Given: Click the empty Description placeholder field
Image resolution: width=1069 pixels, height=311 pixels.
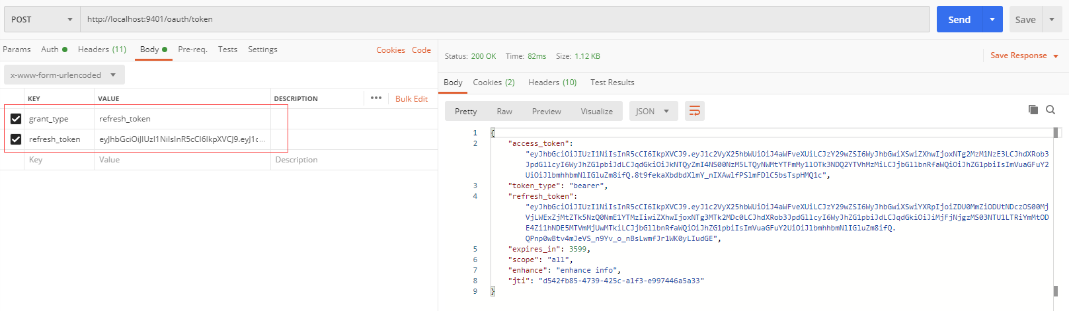Looking at the screenshot, I should [x=354, y=160].
